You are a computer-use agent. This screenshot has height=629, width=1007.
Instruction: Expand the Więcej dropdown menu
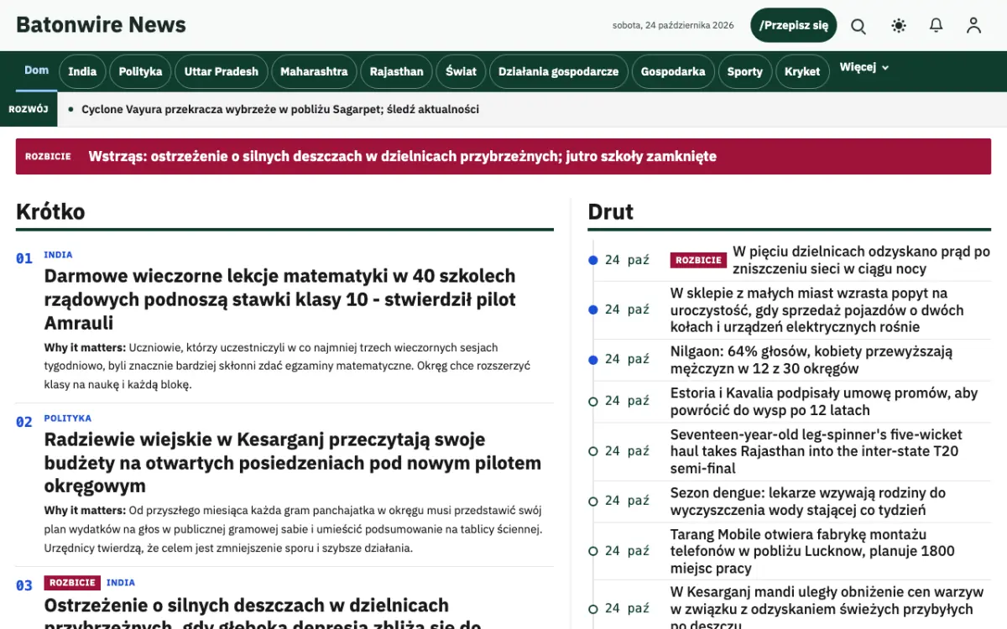pos(864,67)
